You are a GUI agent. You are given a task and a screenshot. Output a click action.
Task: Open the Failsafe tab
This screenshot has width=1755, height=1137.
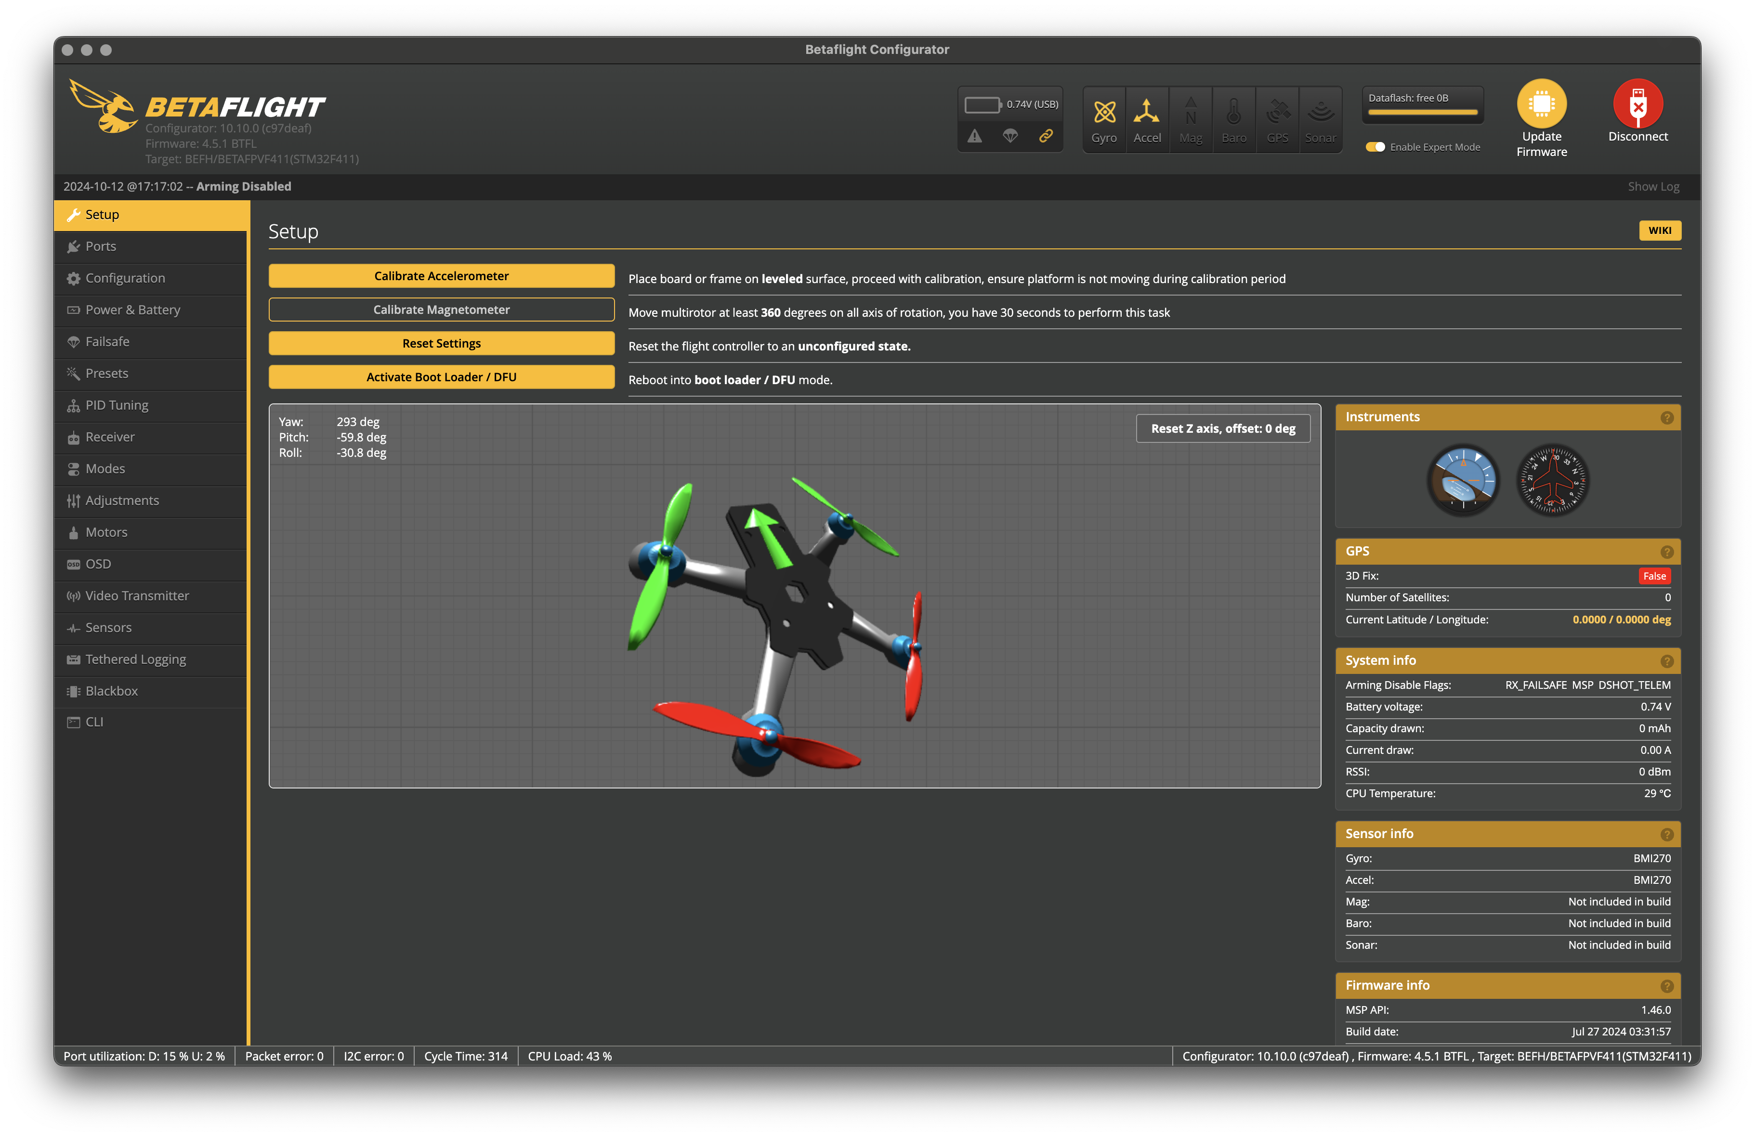[x=150, y=341]
